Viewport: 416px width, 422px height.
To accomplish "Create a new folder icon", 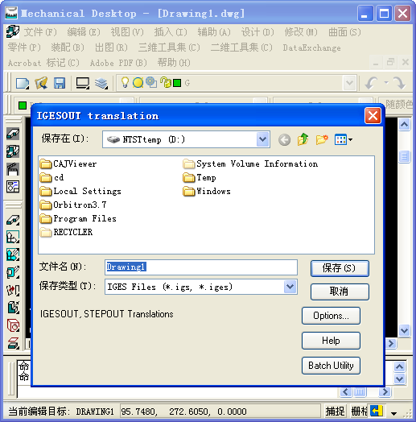I will (322, 139).
